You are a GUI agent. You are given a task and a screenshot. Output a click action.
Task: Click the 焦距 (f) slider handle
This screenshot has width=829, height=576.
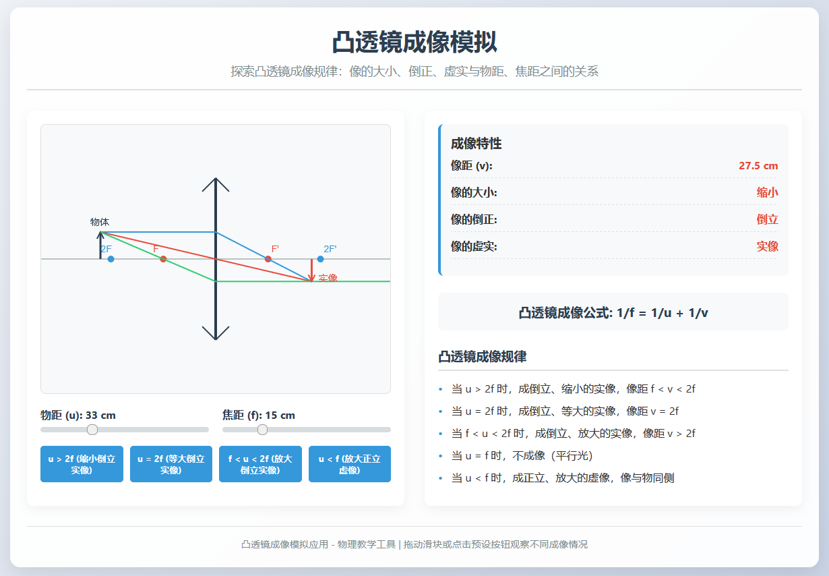[261, 429]
